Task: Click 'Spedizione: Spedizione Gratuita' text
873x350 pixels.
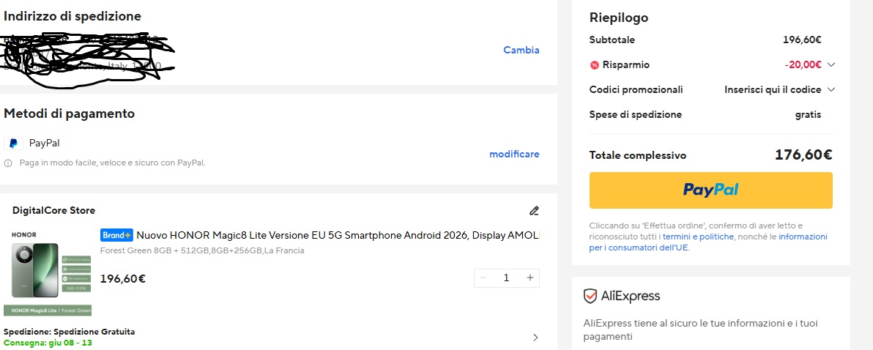Action: (69, 332)
